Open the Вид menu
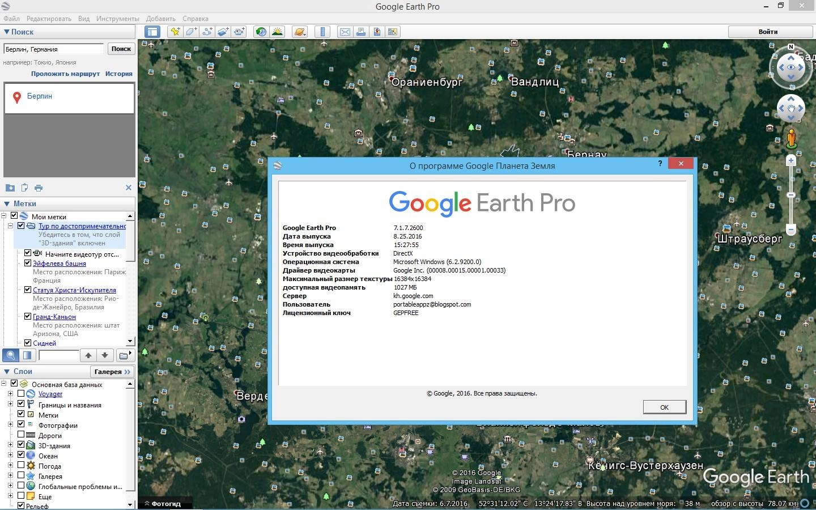 84,19
